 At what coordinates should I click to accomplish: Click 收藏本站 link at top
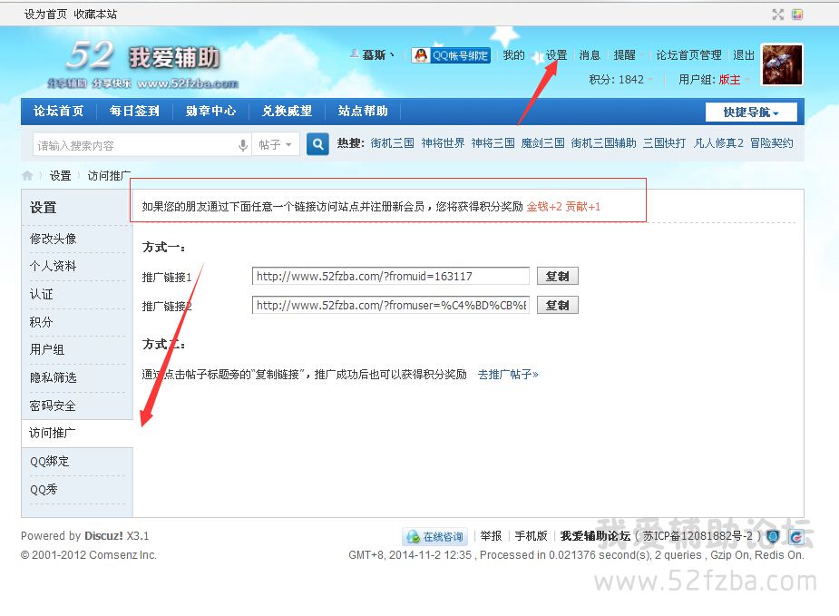tap(95, 15)
